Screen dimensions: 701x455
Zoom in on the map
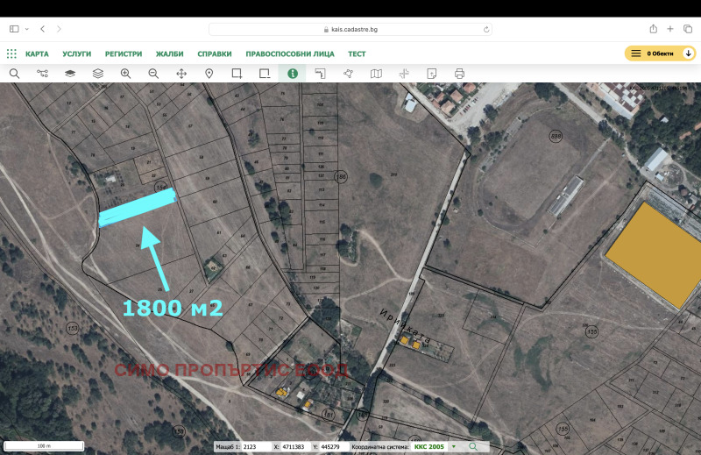(x=125, y=74)
